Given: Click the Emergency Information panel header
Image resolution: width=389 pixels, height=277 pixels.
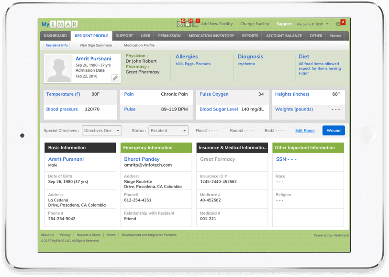Looking at the screenshot, I should (x=156, y=147).
